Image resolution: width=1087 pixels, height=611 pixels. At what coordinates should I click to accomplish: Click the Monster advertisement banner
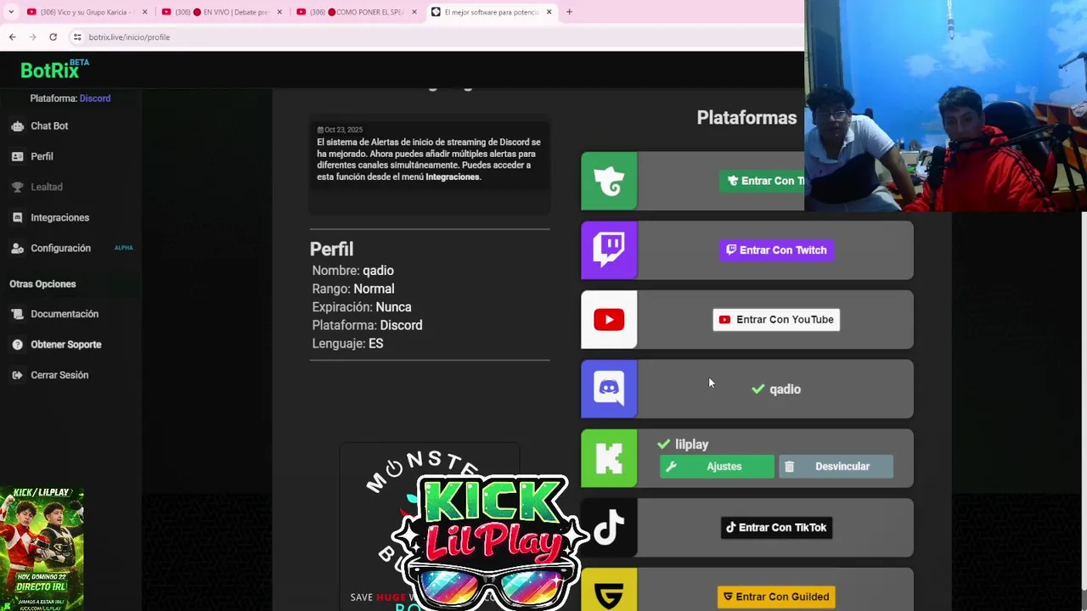(430, 526)
